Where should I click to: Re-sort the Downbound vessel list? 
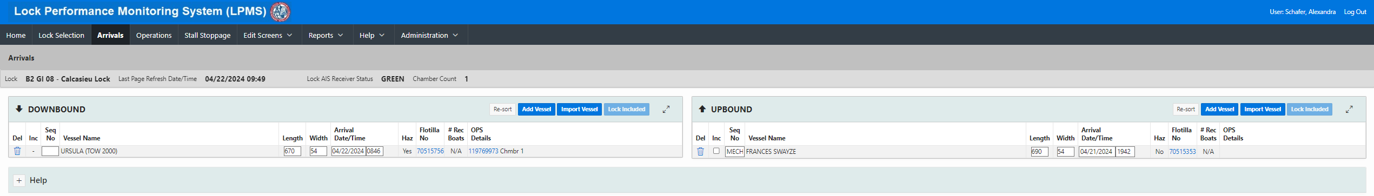pos(502,109)
